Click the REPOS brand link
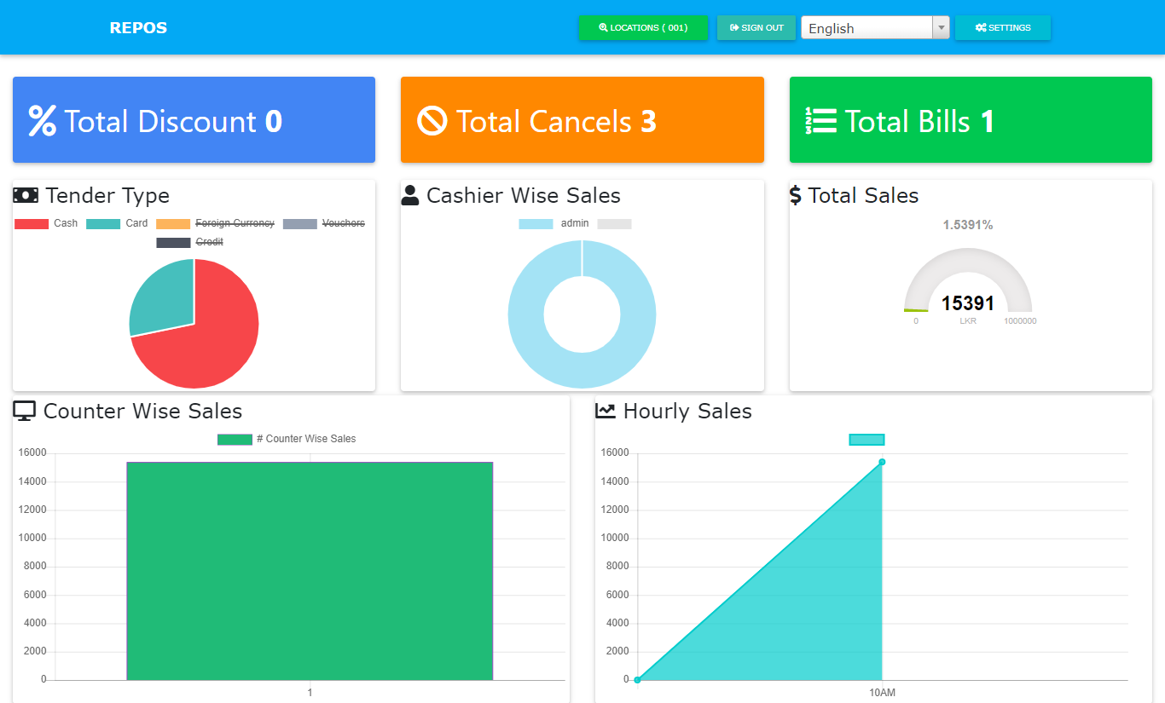1165x703 pixels. [138, 28]
